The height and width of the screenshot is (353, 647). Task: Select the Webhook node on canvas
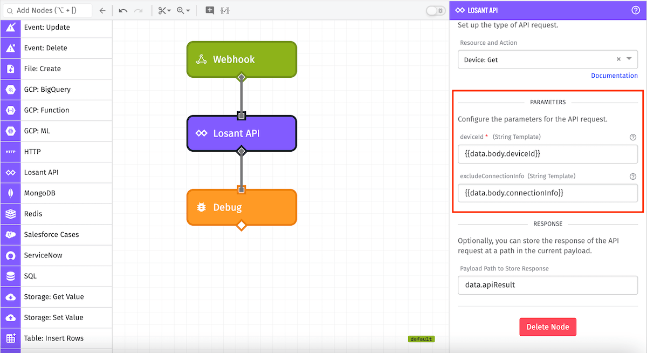[242, 59]
